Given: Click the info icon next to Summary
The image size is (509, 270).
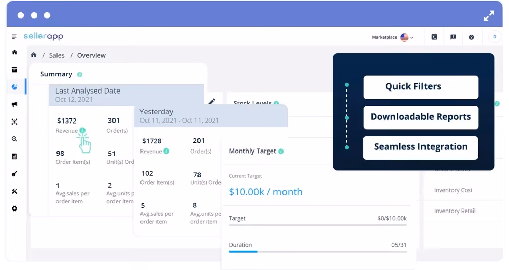Looking at the screenshot, I should click(x=80, y=75).
